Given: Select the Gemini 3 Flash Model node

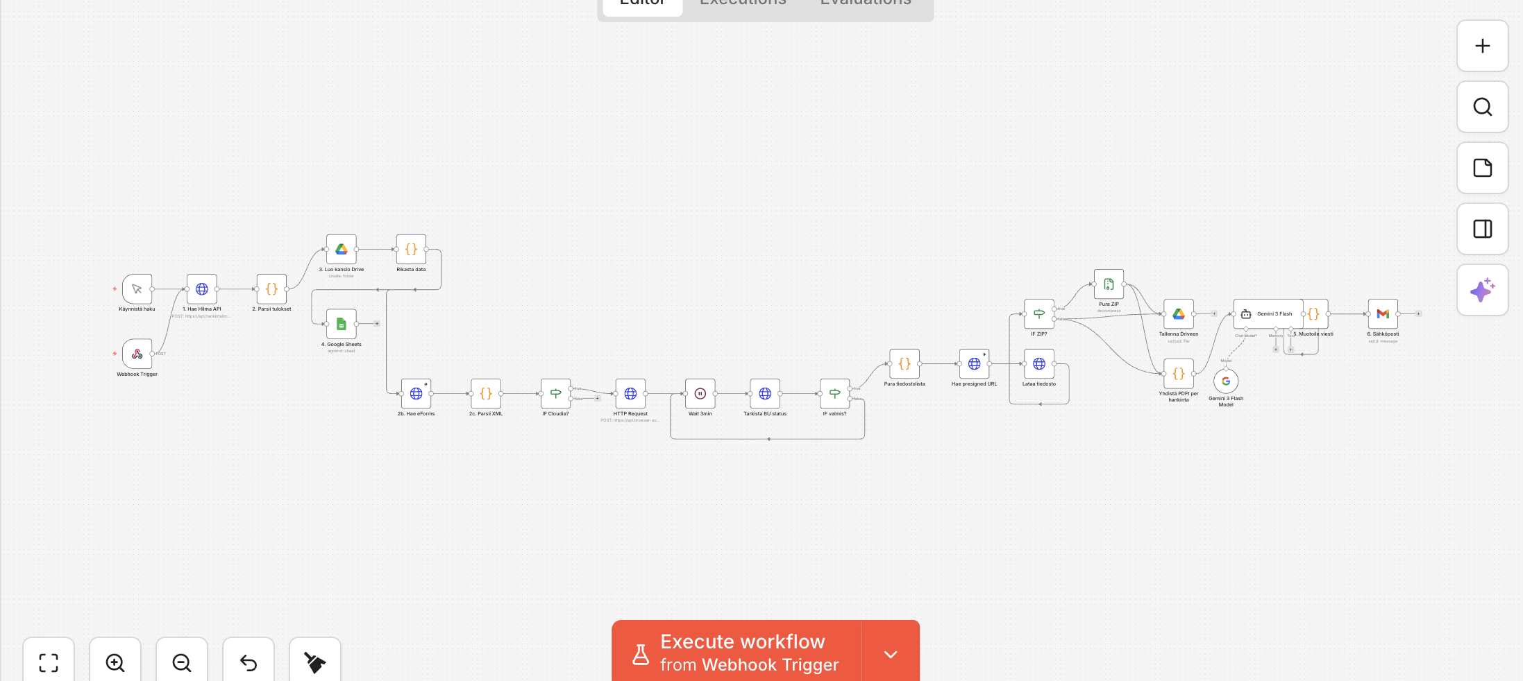Looking at the screenshot, I should 1226,381.
